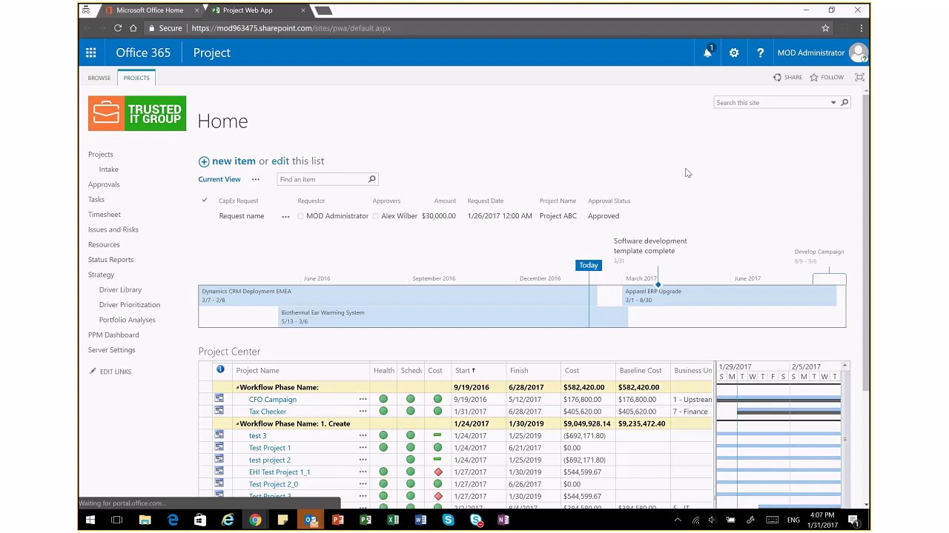This screenshot has width=949, height=533.
Task: Show hidden system tray icons
Action: click(677, 520)
